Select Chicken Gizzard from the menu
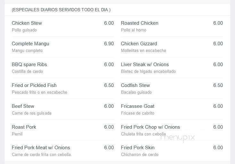The height and width of the screenshot is (164, 235). [x=139, y=44]
